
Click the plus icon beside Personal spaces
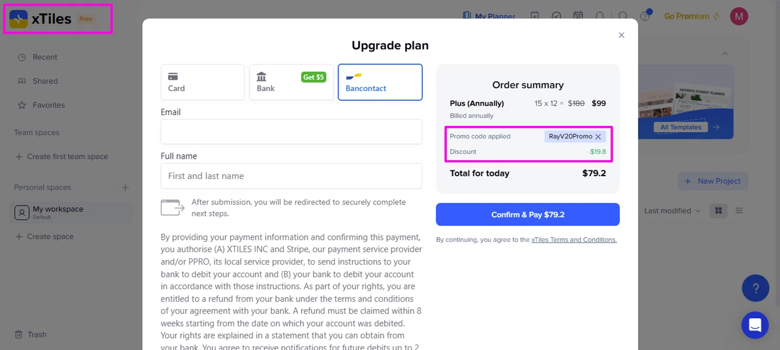click(x=125, y=187)
